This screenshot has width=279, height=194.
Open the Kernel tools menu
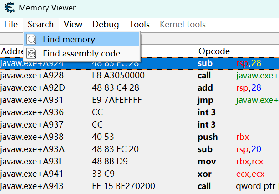183,25
